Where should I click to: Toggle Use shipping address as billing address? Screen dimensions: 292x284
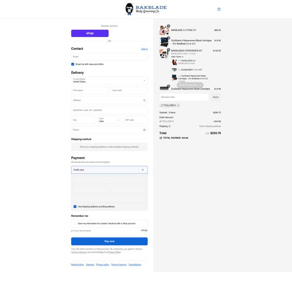(75, 207)
